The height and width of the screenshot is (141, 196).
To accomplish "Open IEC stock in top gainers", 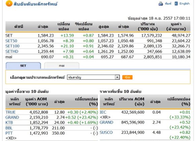I will coord(103,112).
